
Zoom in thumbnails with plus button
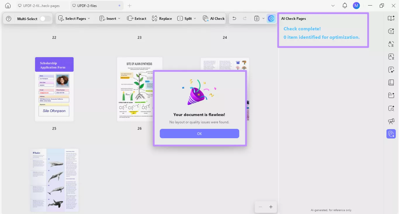click(271, 207)
